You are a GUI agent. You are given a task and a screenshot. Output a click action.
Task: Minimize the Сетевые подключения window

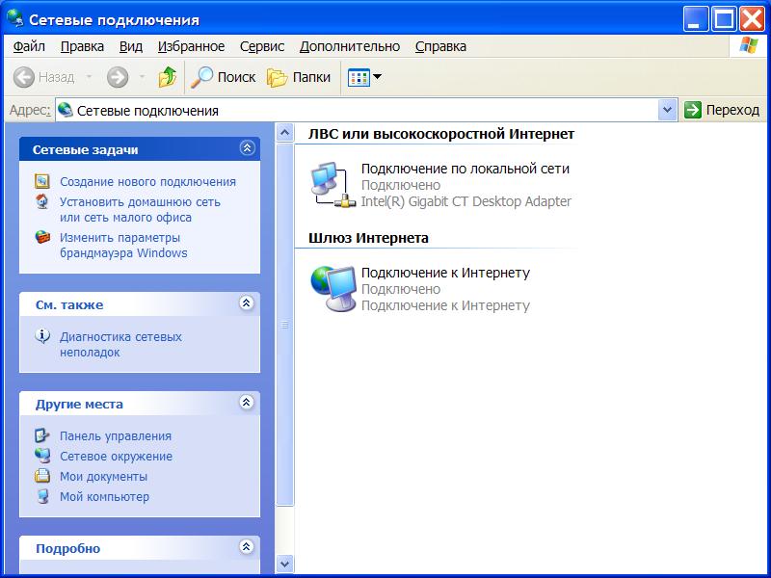pos(695,19)
